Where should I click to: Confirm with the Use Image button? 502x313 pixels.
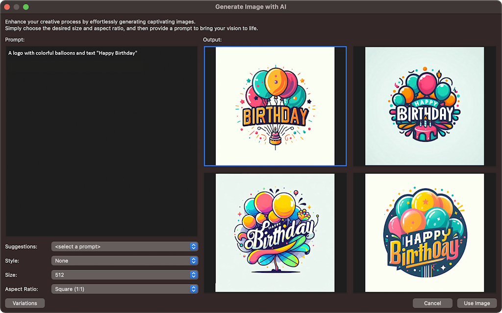click(477, 303)
